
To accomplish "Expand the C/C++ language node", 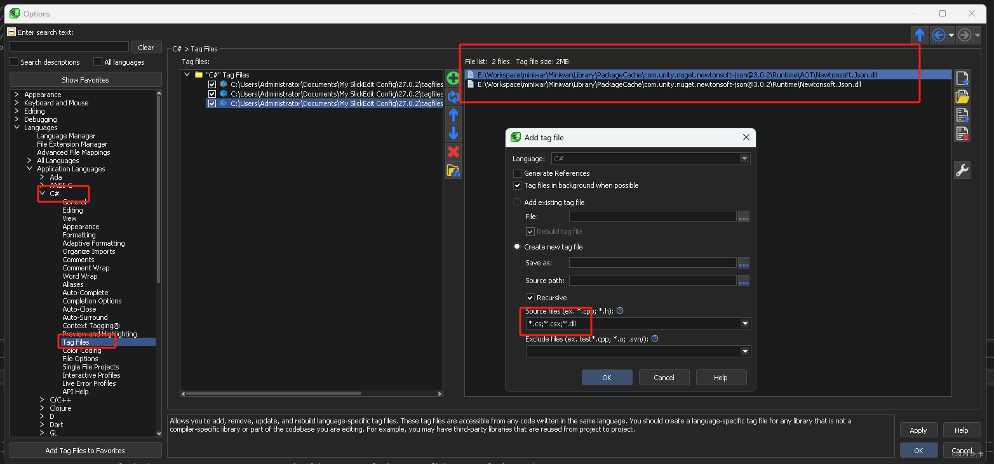I will tap(42, 400).
